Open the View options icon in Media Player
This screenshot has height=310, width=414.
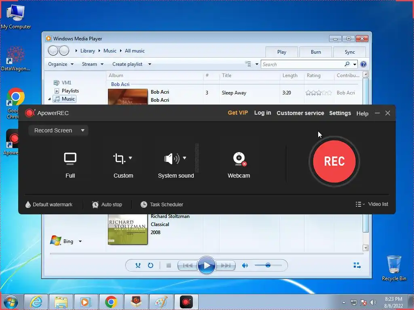248,64
